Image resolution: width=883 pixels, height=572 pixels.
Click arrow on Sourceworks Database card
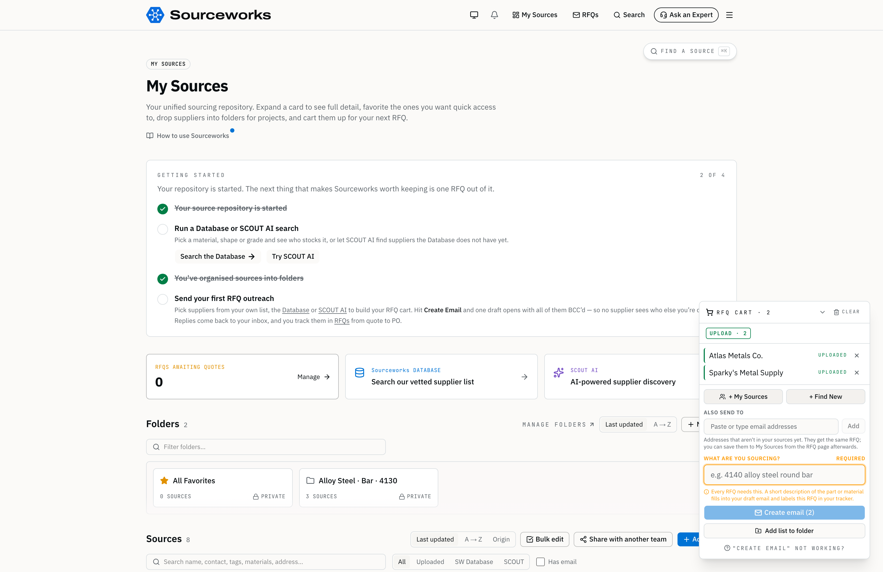pyautogui.click(x=524, y=377)
